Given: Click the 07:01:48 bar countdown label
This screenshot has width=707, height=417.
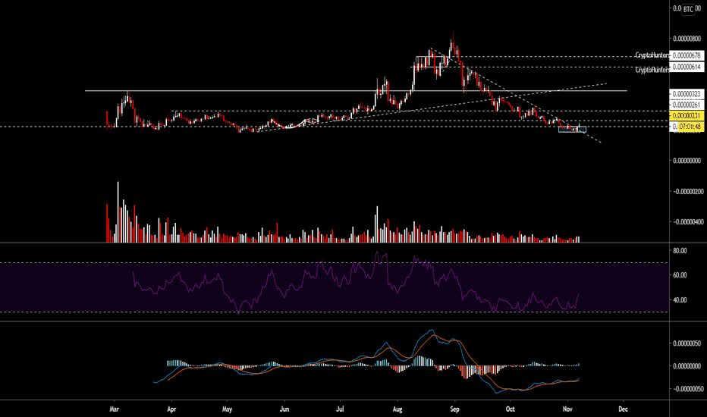Looking at the screenshot, I should point(690,127).
